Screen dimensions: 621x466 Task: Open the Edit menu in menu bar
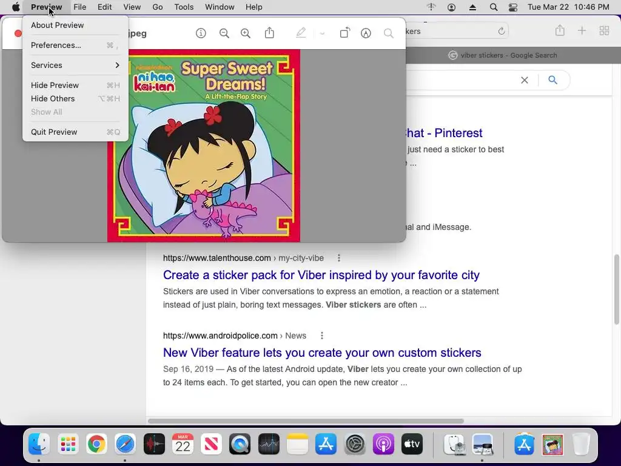pos(104,7)
